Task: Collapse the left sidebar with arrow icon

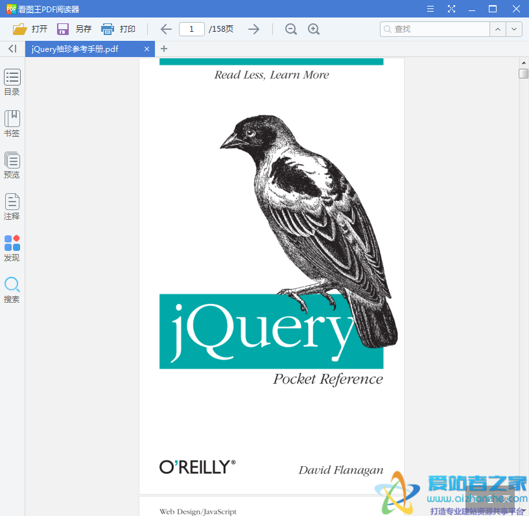Action: 12,49
